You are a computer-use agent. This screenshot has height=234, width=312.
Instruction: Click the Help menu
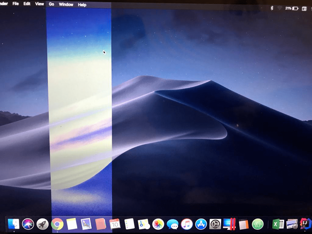click(82, 4)
